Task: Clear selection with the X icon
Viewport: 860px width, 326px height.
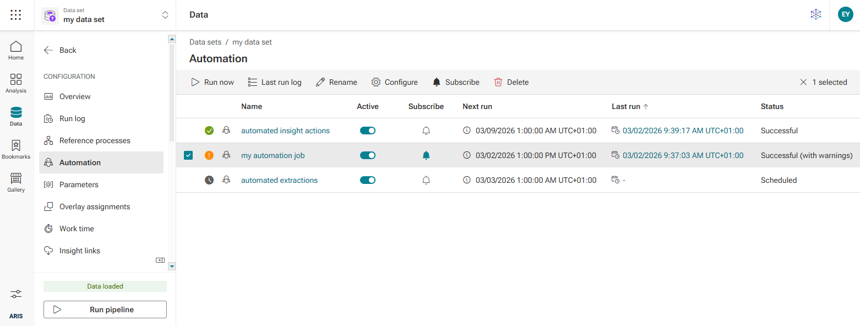Action: click(804, 82)
